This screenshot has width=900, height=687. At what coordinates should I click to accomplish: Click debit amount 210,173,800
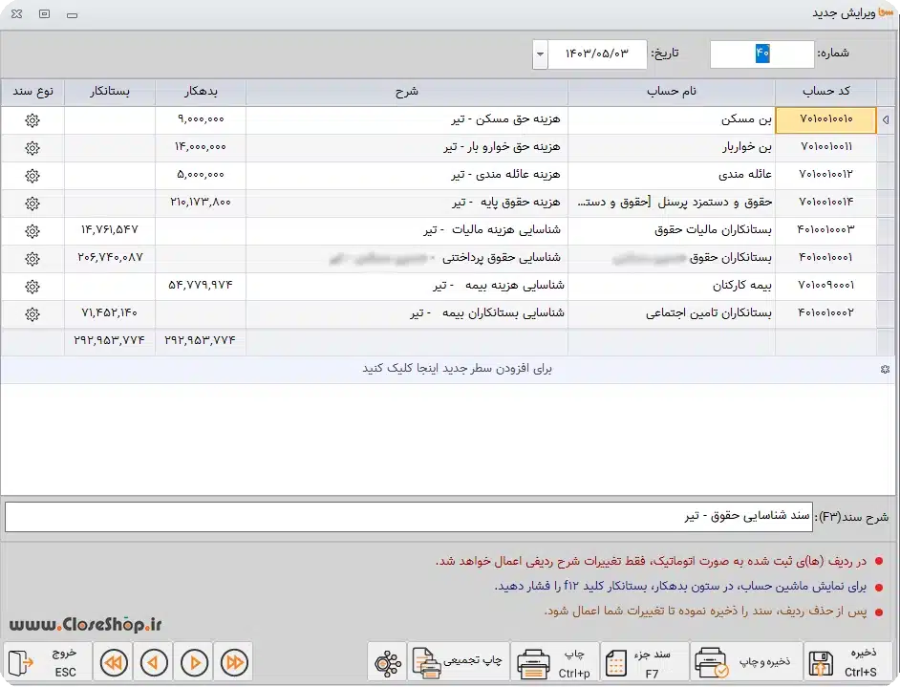pos(201,203)
